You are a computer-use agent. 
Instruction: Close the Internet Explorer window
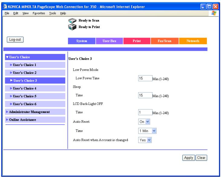click(216, 7)
